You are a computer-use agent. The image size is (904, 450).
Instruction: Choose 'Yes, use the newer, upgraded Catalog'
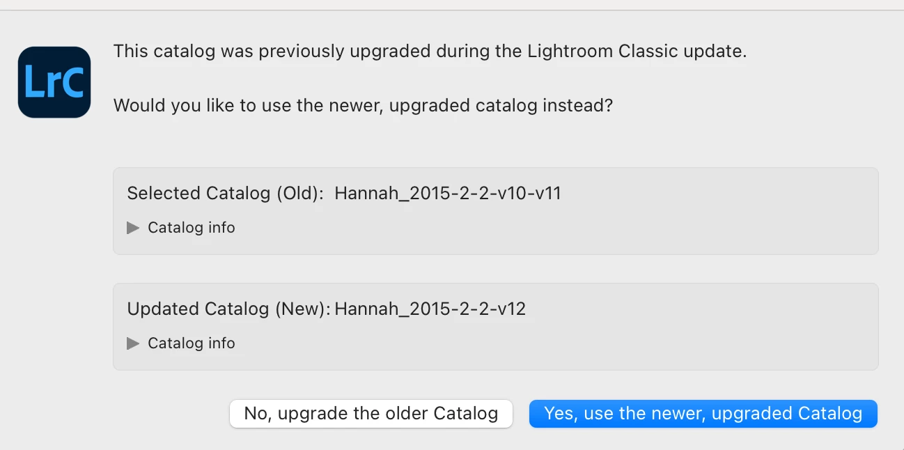pos(703,414)
